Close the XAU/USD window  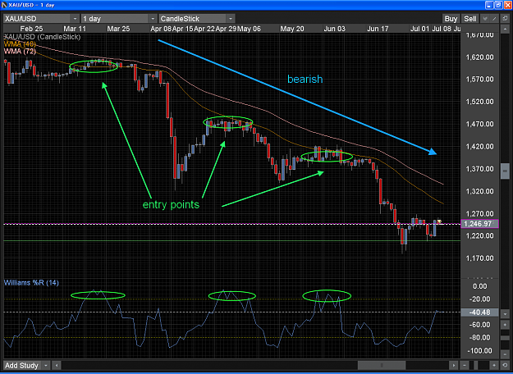click(x=506, y=5)
